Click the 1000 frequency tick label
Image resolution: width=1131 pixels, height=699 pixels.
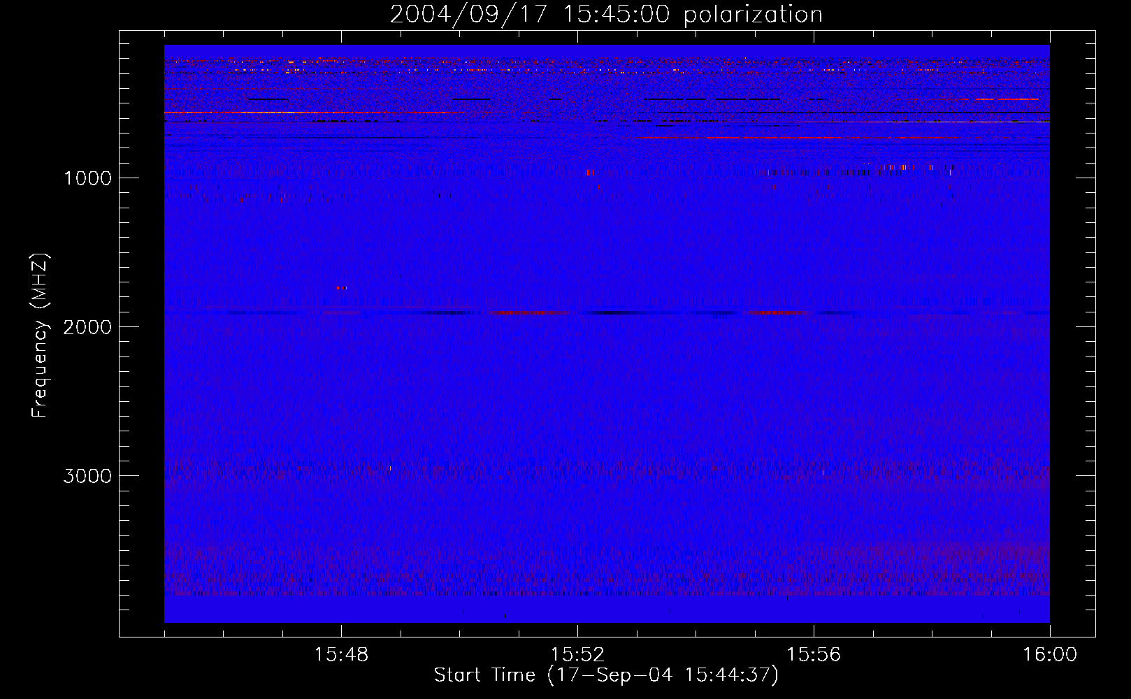coord(87,178)
